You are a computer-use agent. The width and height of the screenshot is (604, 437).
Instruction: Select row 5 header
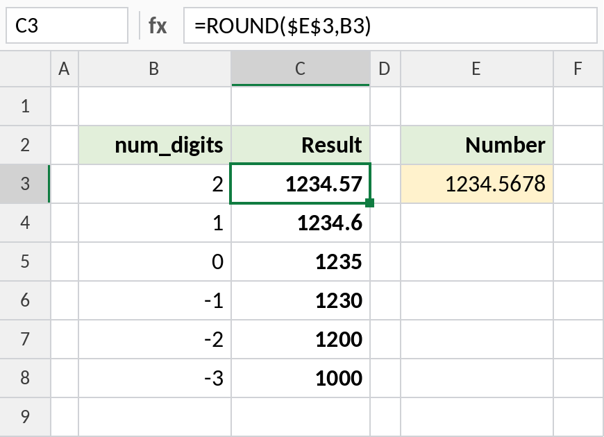pos(25,262)
